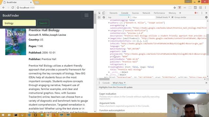Image resolution: width=209 pixels, height=117 pixels.
Task: Click the console vertical scrollbar
Action: [x=208, y=45]
